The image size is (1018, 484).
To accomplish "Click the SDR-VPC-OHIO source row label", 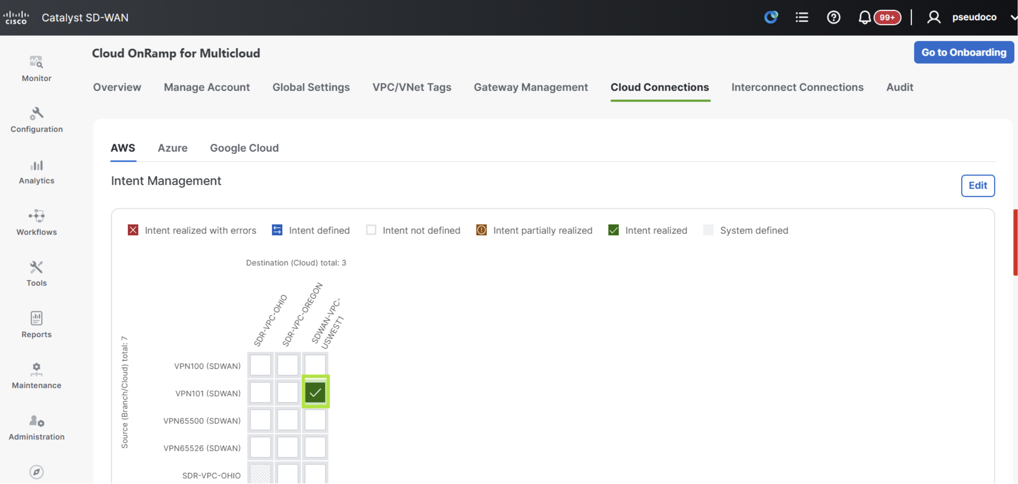I will 211,475.
